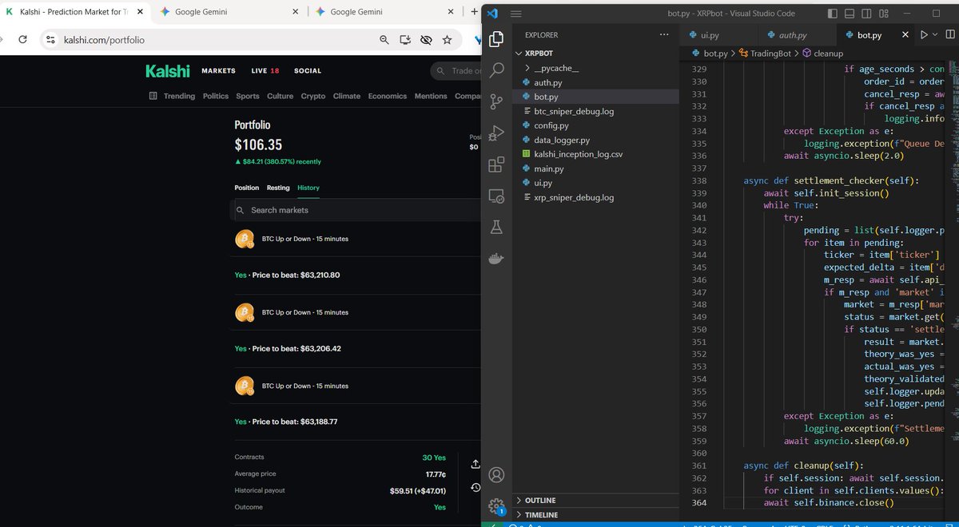Open the LIVE 18 section on Kalshi
The image size is (959, 527).
point(265,71)
